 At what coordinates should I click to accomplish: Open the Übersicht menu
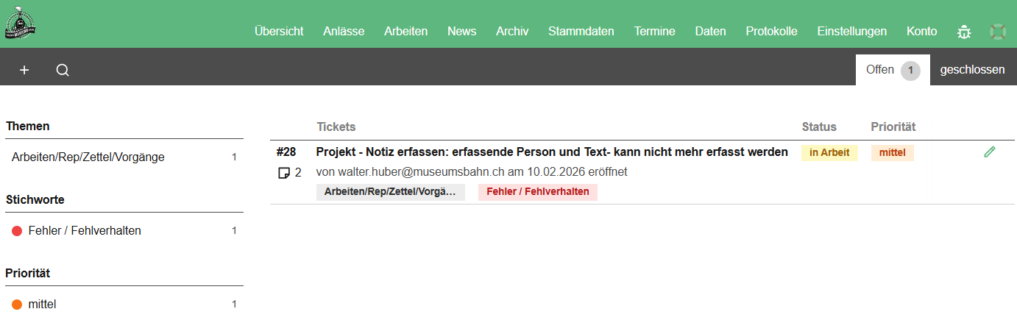click(279, 31)
